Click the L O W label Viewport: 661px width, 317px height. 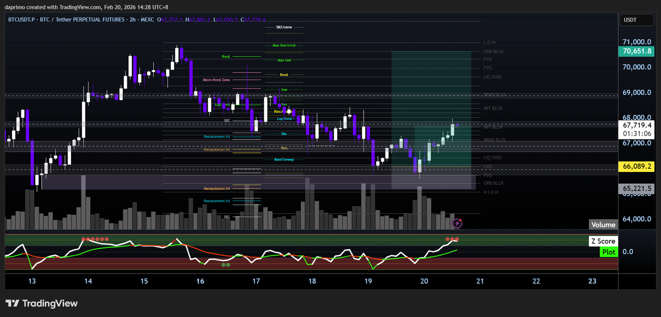(489, 42)
